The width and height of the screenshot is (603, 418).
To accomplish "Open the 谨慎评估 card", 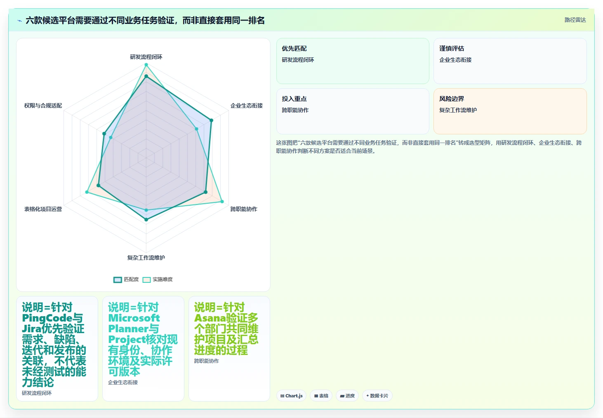I will click(x=510, y=61).
